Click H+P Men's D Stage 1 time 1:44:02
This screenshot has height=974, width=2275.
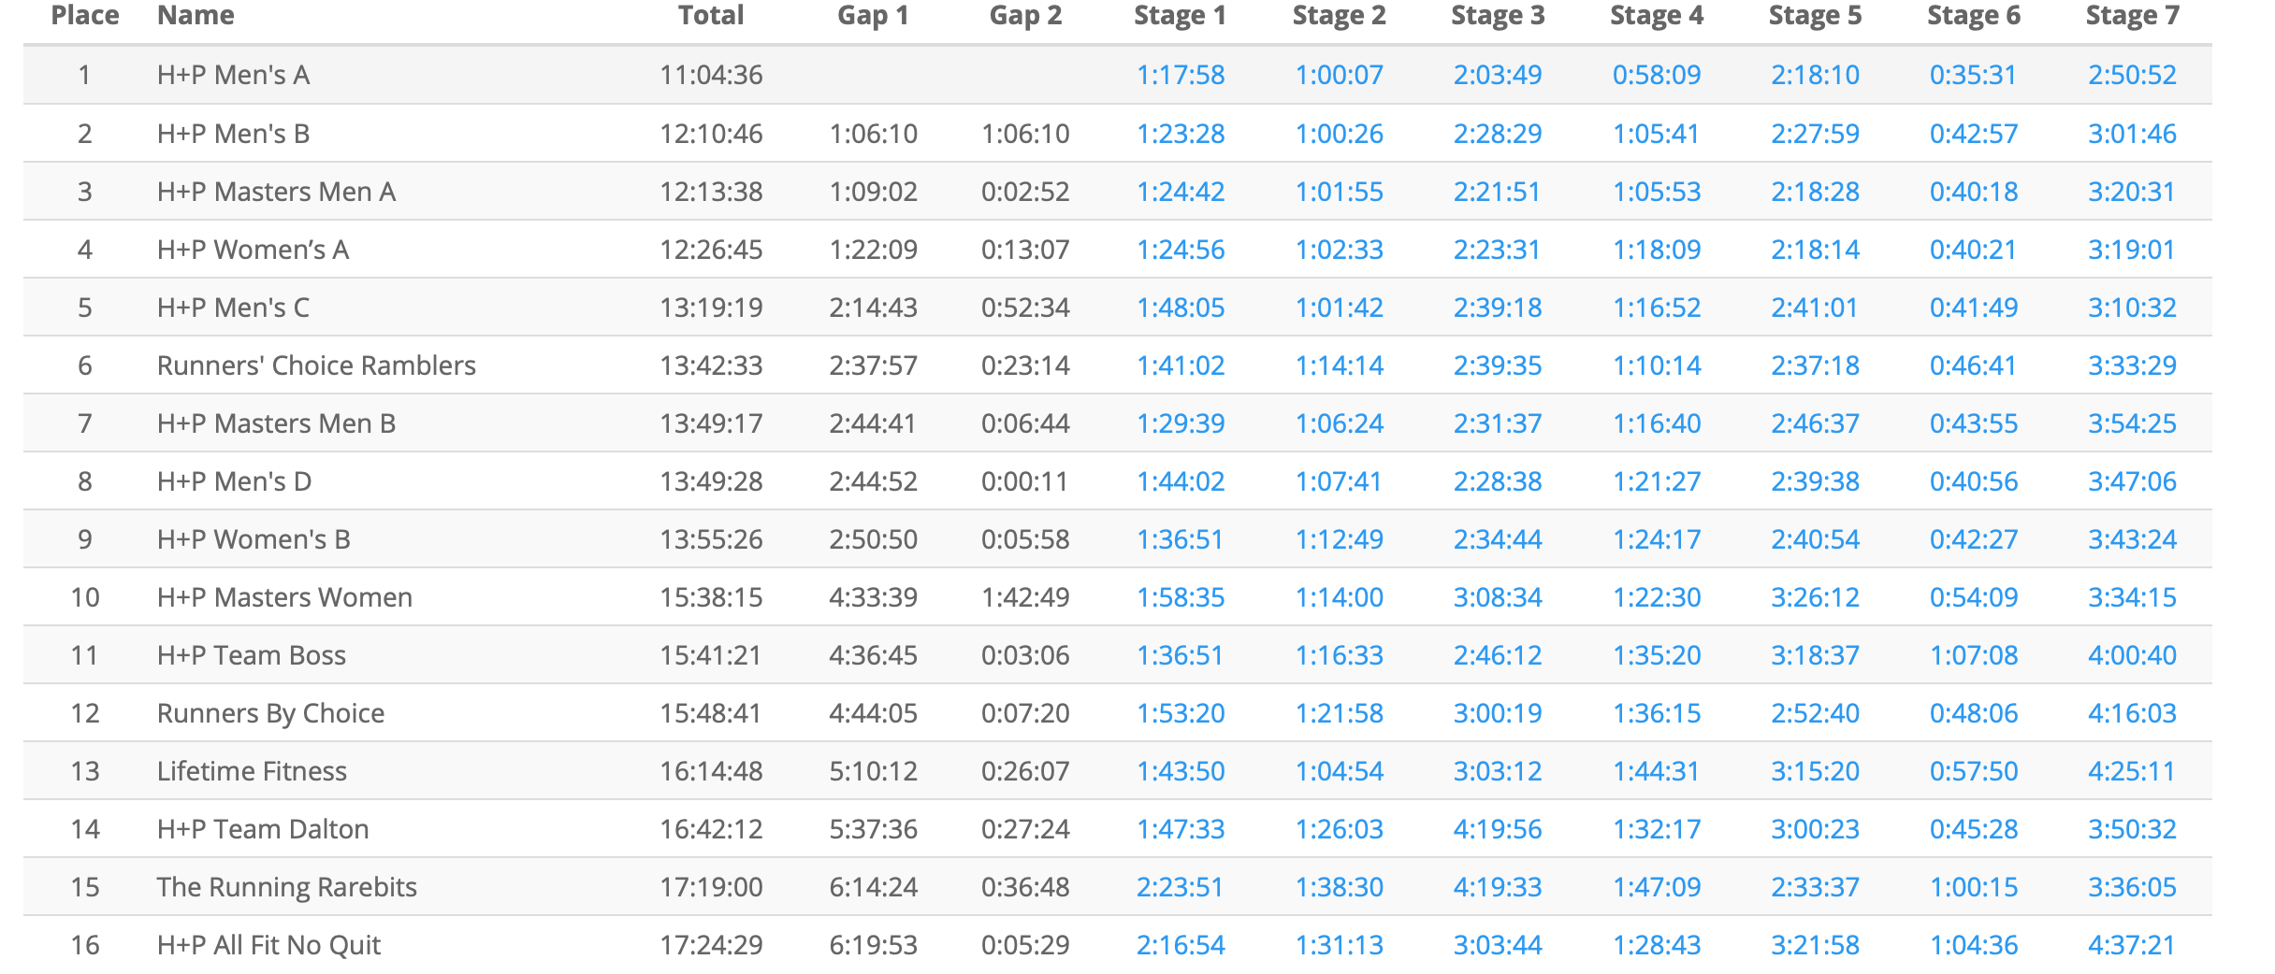1180,481
